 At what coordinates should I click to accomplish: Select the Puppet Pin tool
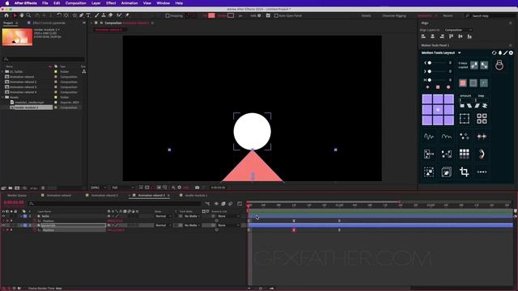(x=127, y=15)
